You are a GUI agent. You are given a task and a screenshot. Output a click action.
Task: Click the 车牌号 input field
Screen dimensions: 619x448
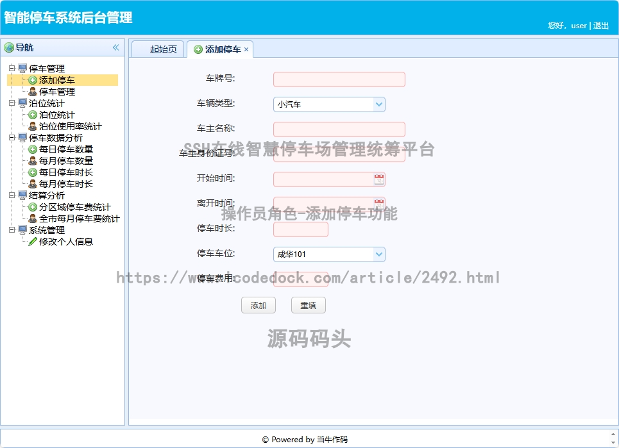point(339,79)
